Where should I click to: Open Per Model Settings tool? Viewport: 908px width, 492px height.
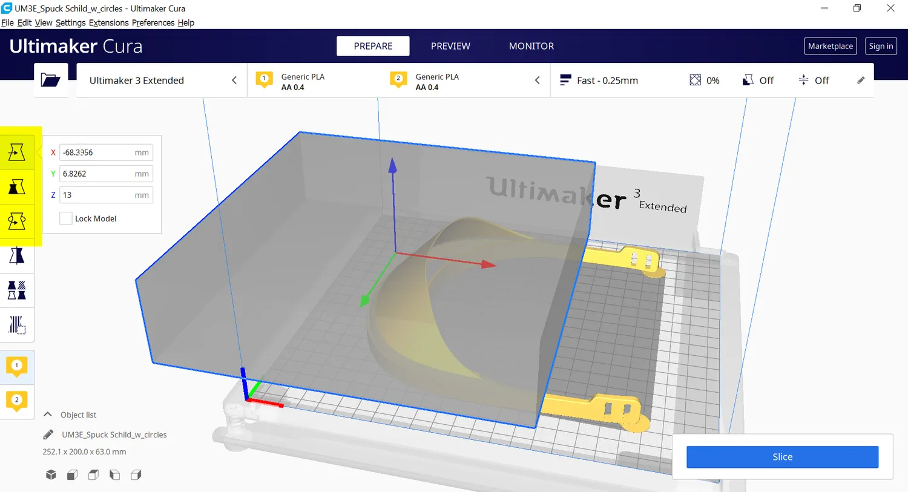click(17, 290)
